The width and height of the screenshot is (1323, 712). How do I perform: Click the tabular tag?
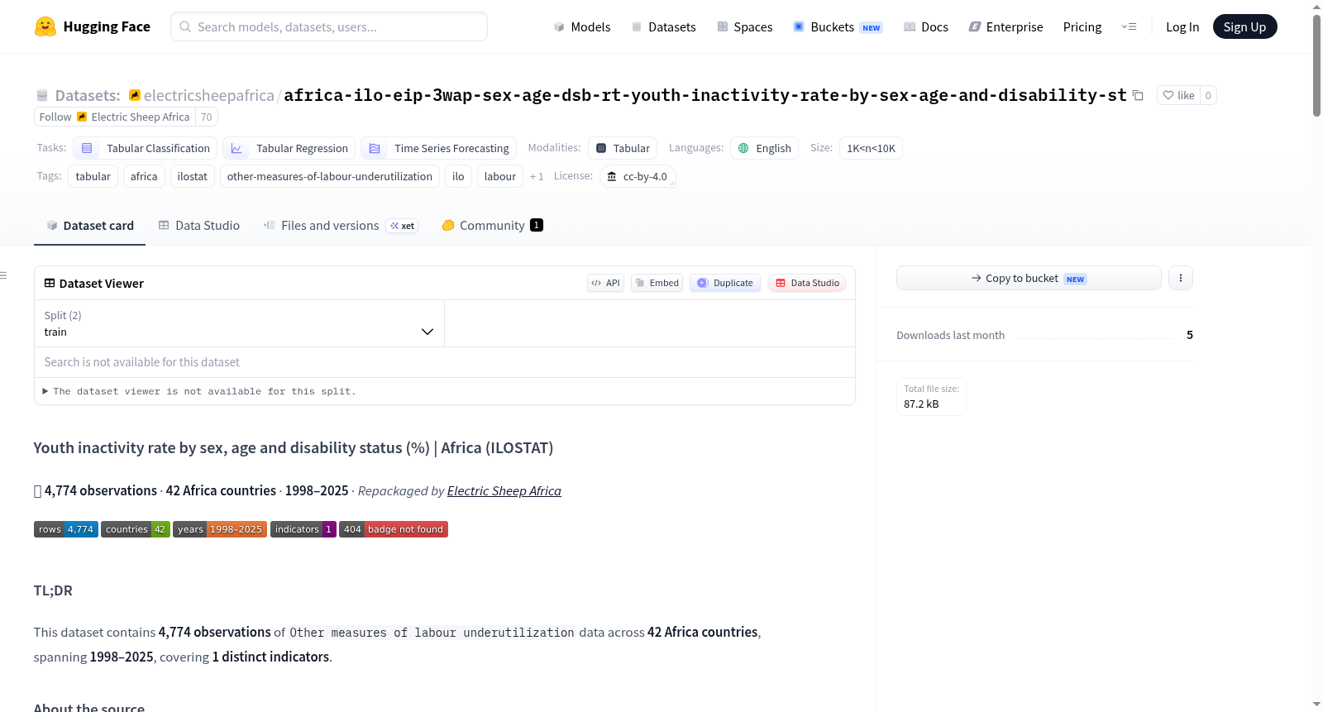[x=93, y=176]
